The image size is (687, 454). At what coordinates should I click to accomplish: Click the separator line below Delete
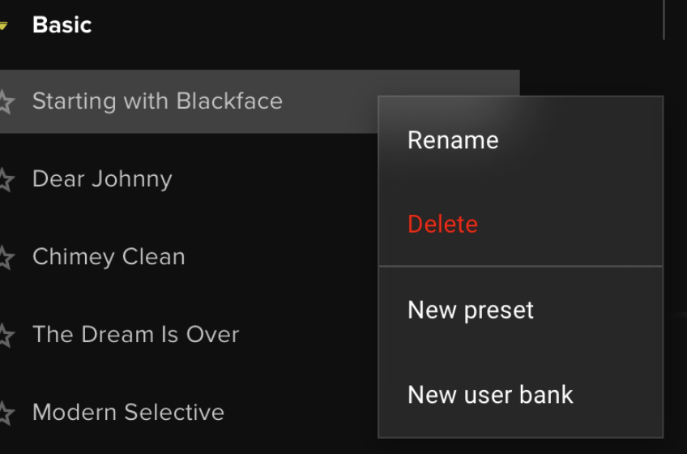click(520, 266)
